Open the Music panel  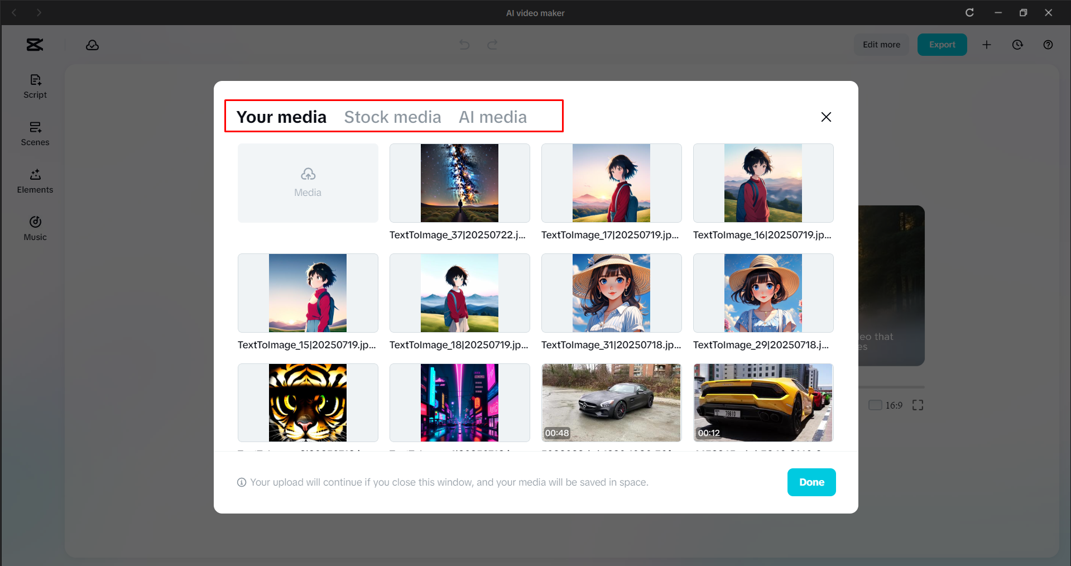coord(35,228)
